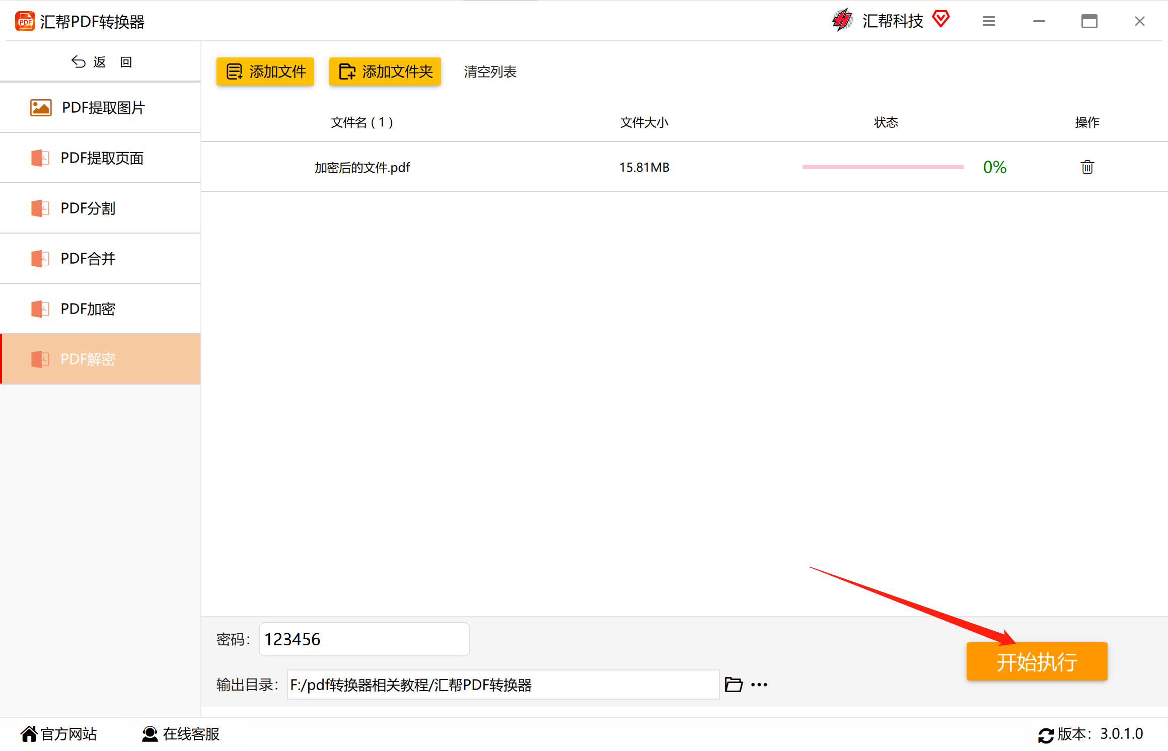The width and height of the screenshot is (1168, 751).
Task: Click the red VIP diamond icon
Action: [941, 19]
